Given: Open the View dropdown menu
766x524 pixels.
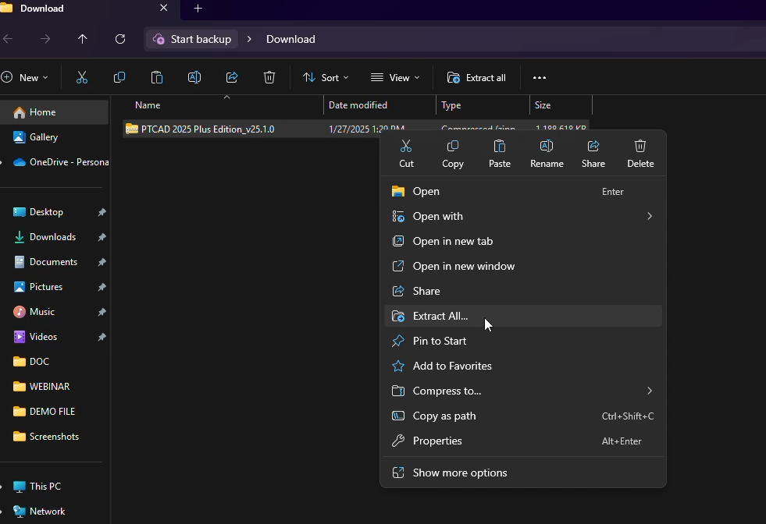Looking at the screenshot, I should (395, 77).
